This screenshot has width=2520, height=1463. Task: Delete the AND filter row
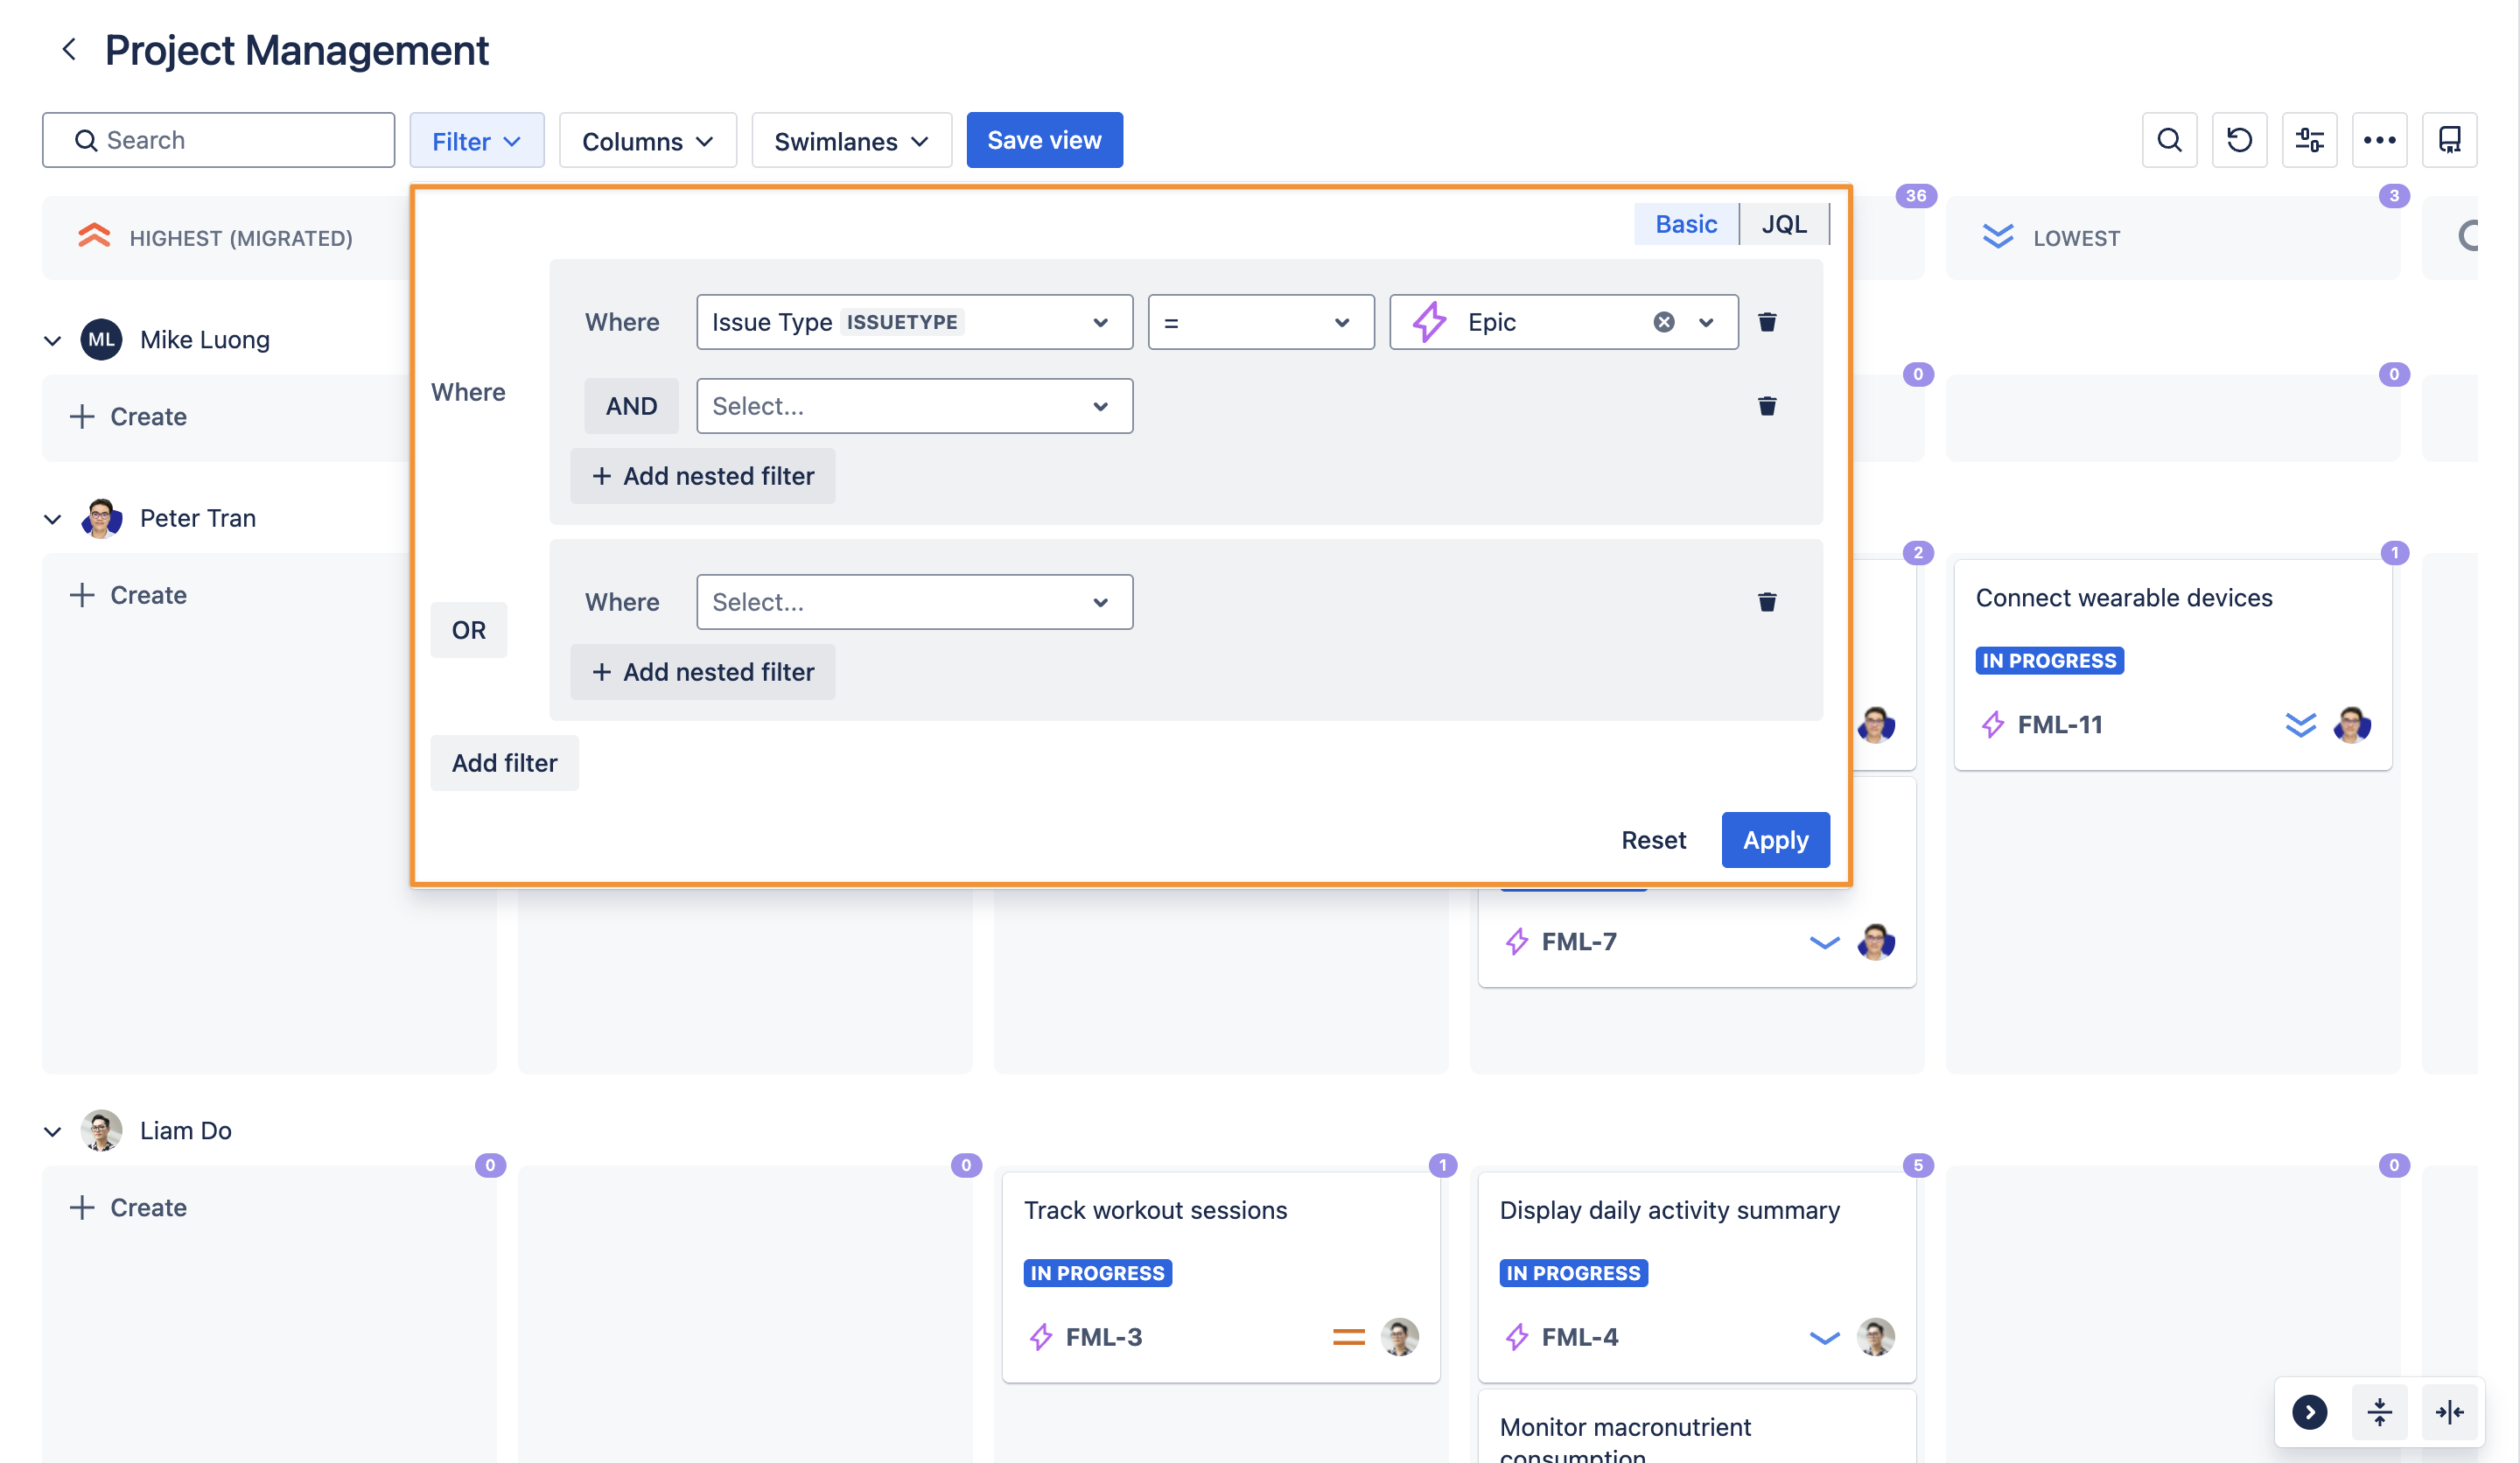[x=1767, y=406]
